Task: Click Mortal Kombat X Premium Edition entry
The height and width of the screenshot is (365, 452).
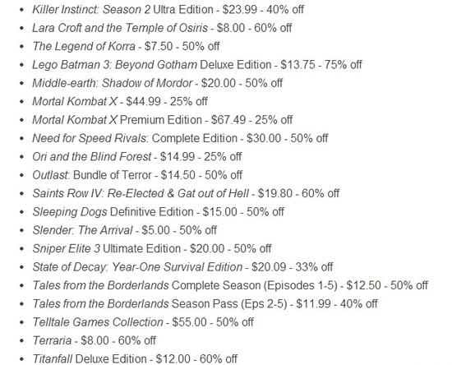Action: click(163, 120)
